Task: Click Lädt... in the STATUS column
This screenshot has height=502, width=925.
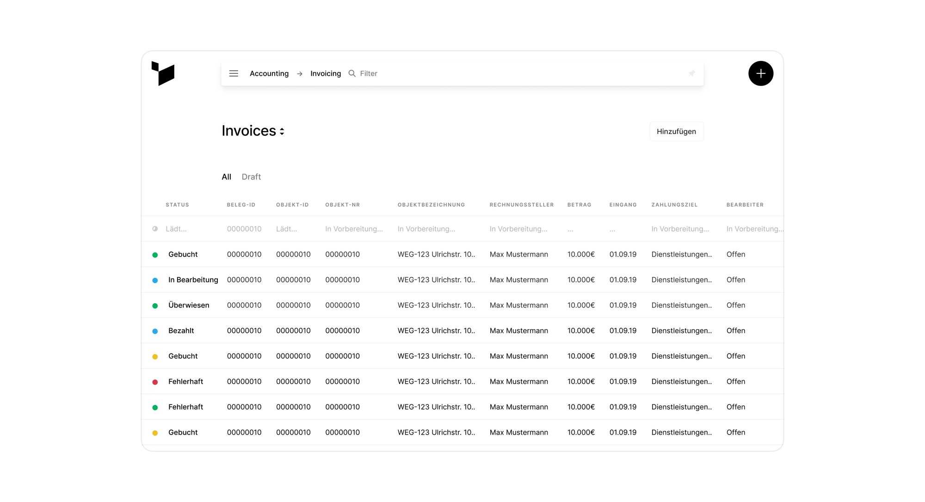Action: (176, 229)
